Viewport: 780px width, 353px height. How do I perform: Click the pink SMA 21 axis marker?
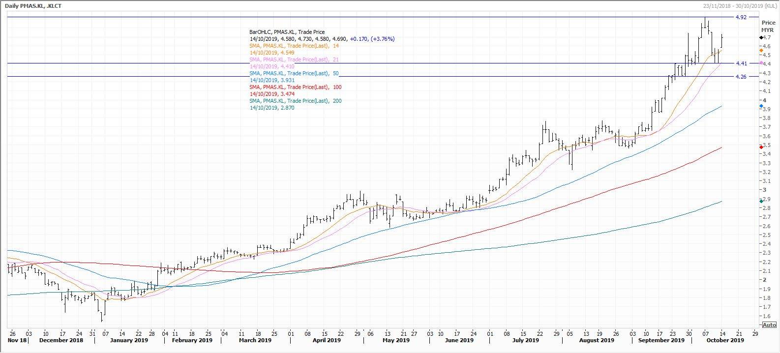click(761, 63)
